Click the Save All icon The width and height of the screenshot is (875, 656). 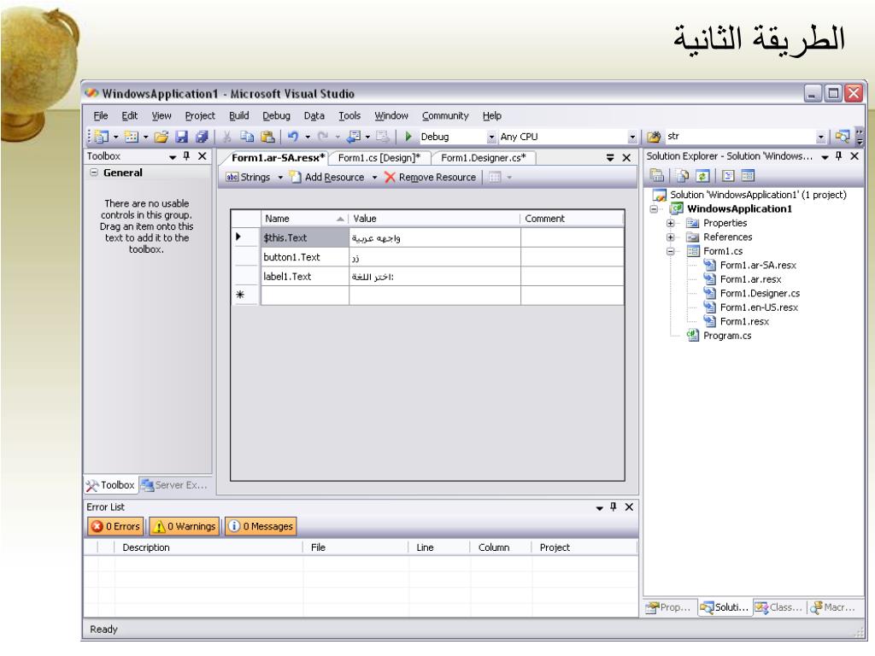tap(202, 136)
